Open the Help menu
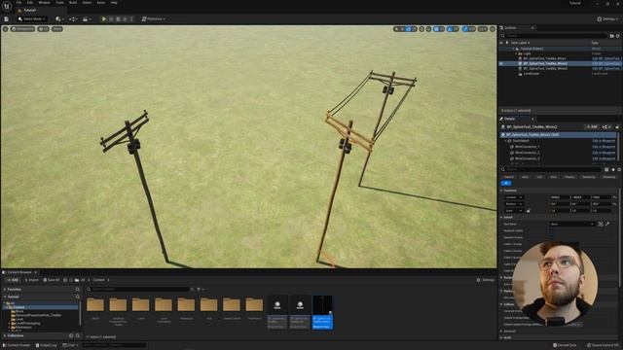 pyautogui.click(x=114, y=3)
